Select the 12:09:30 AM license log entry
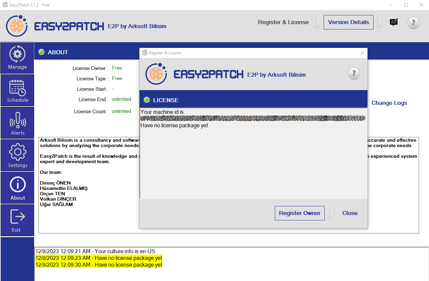 coord(99,265)
